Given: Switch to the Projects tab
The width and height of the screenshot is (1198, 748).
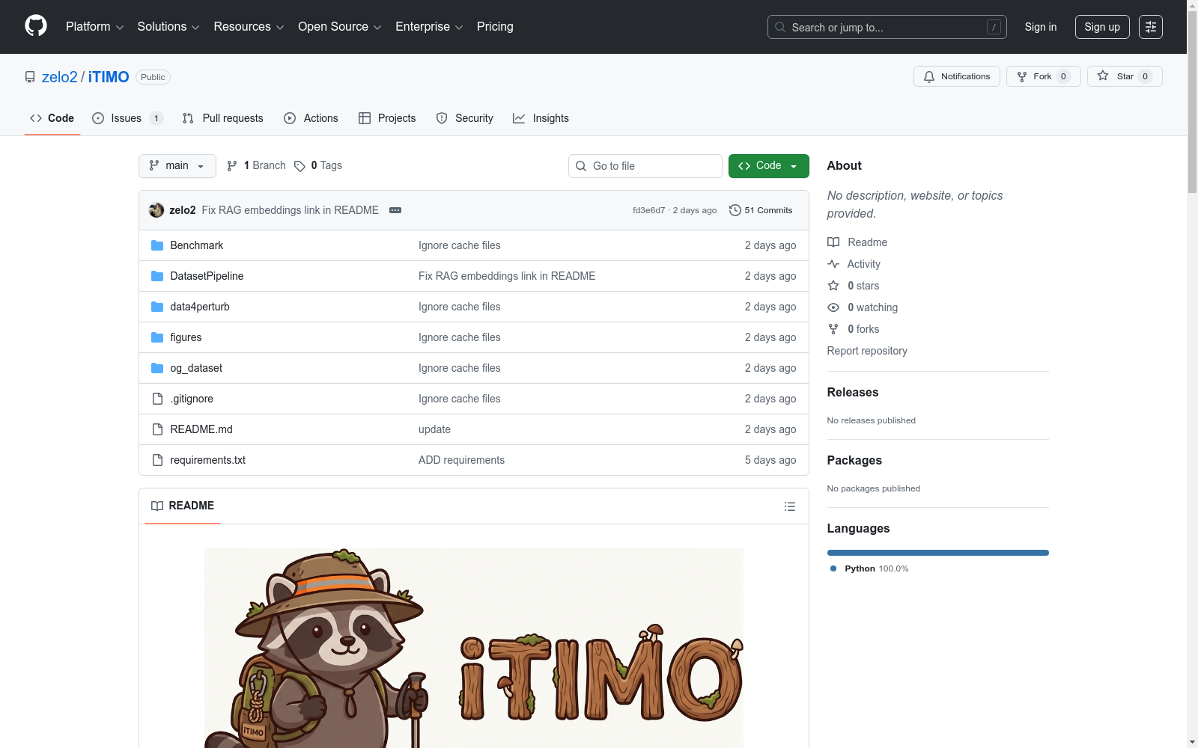Looking at the screenshot, I should [x=387, y=118].
